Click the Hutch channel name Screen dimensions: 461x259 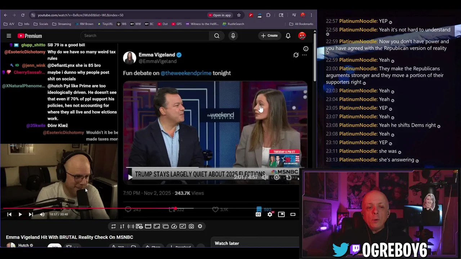coord(23,245)
